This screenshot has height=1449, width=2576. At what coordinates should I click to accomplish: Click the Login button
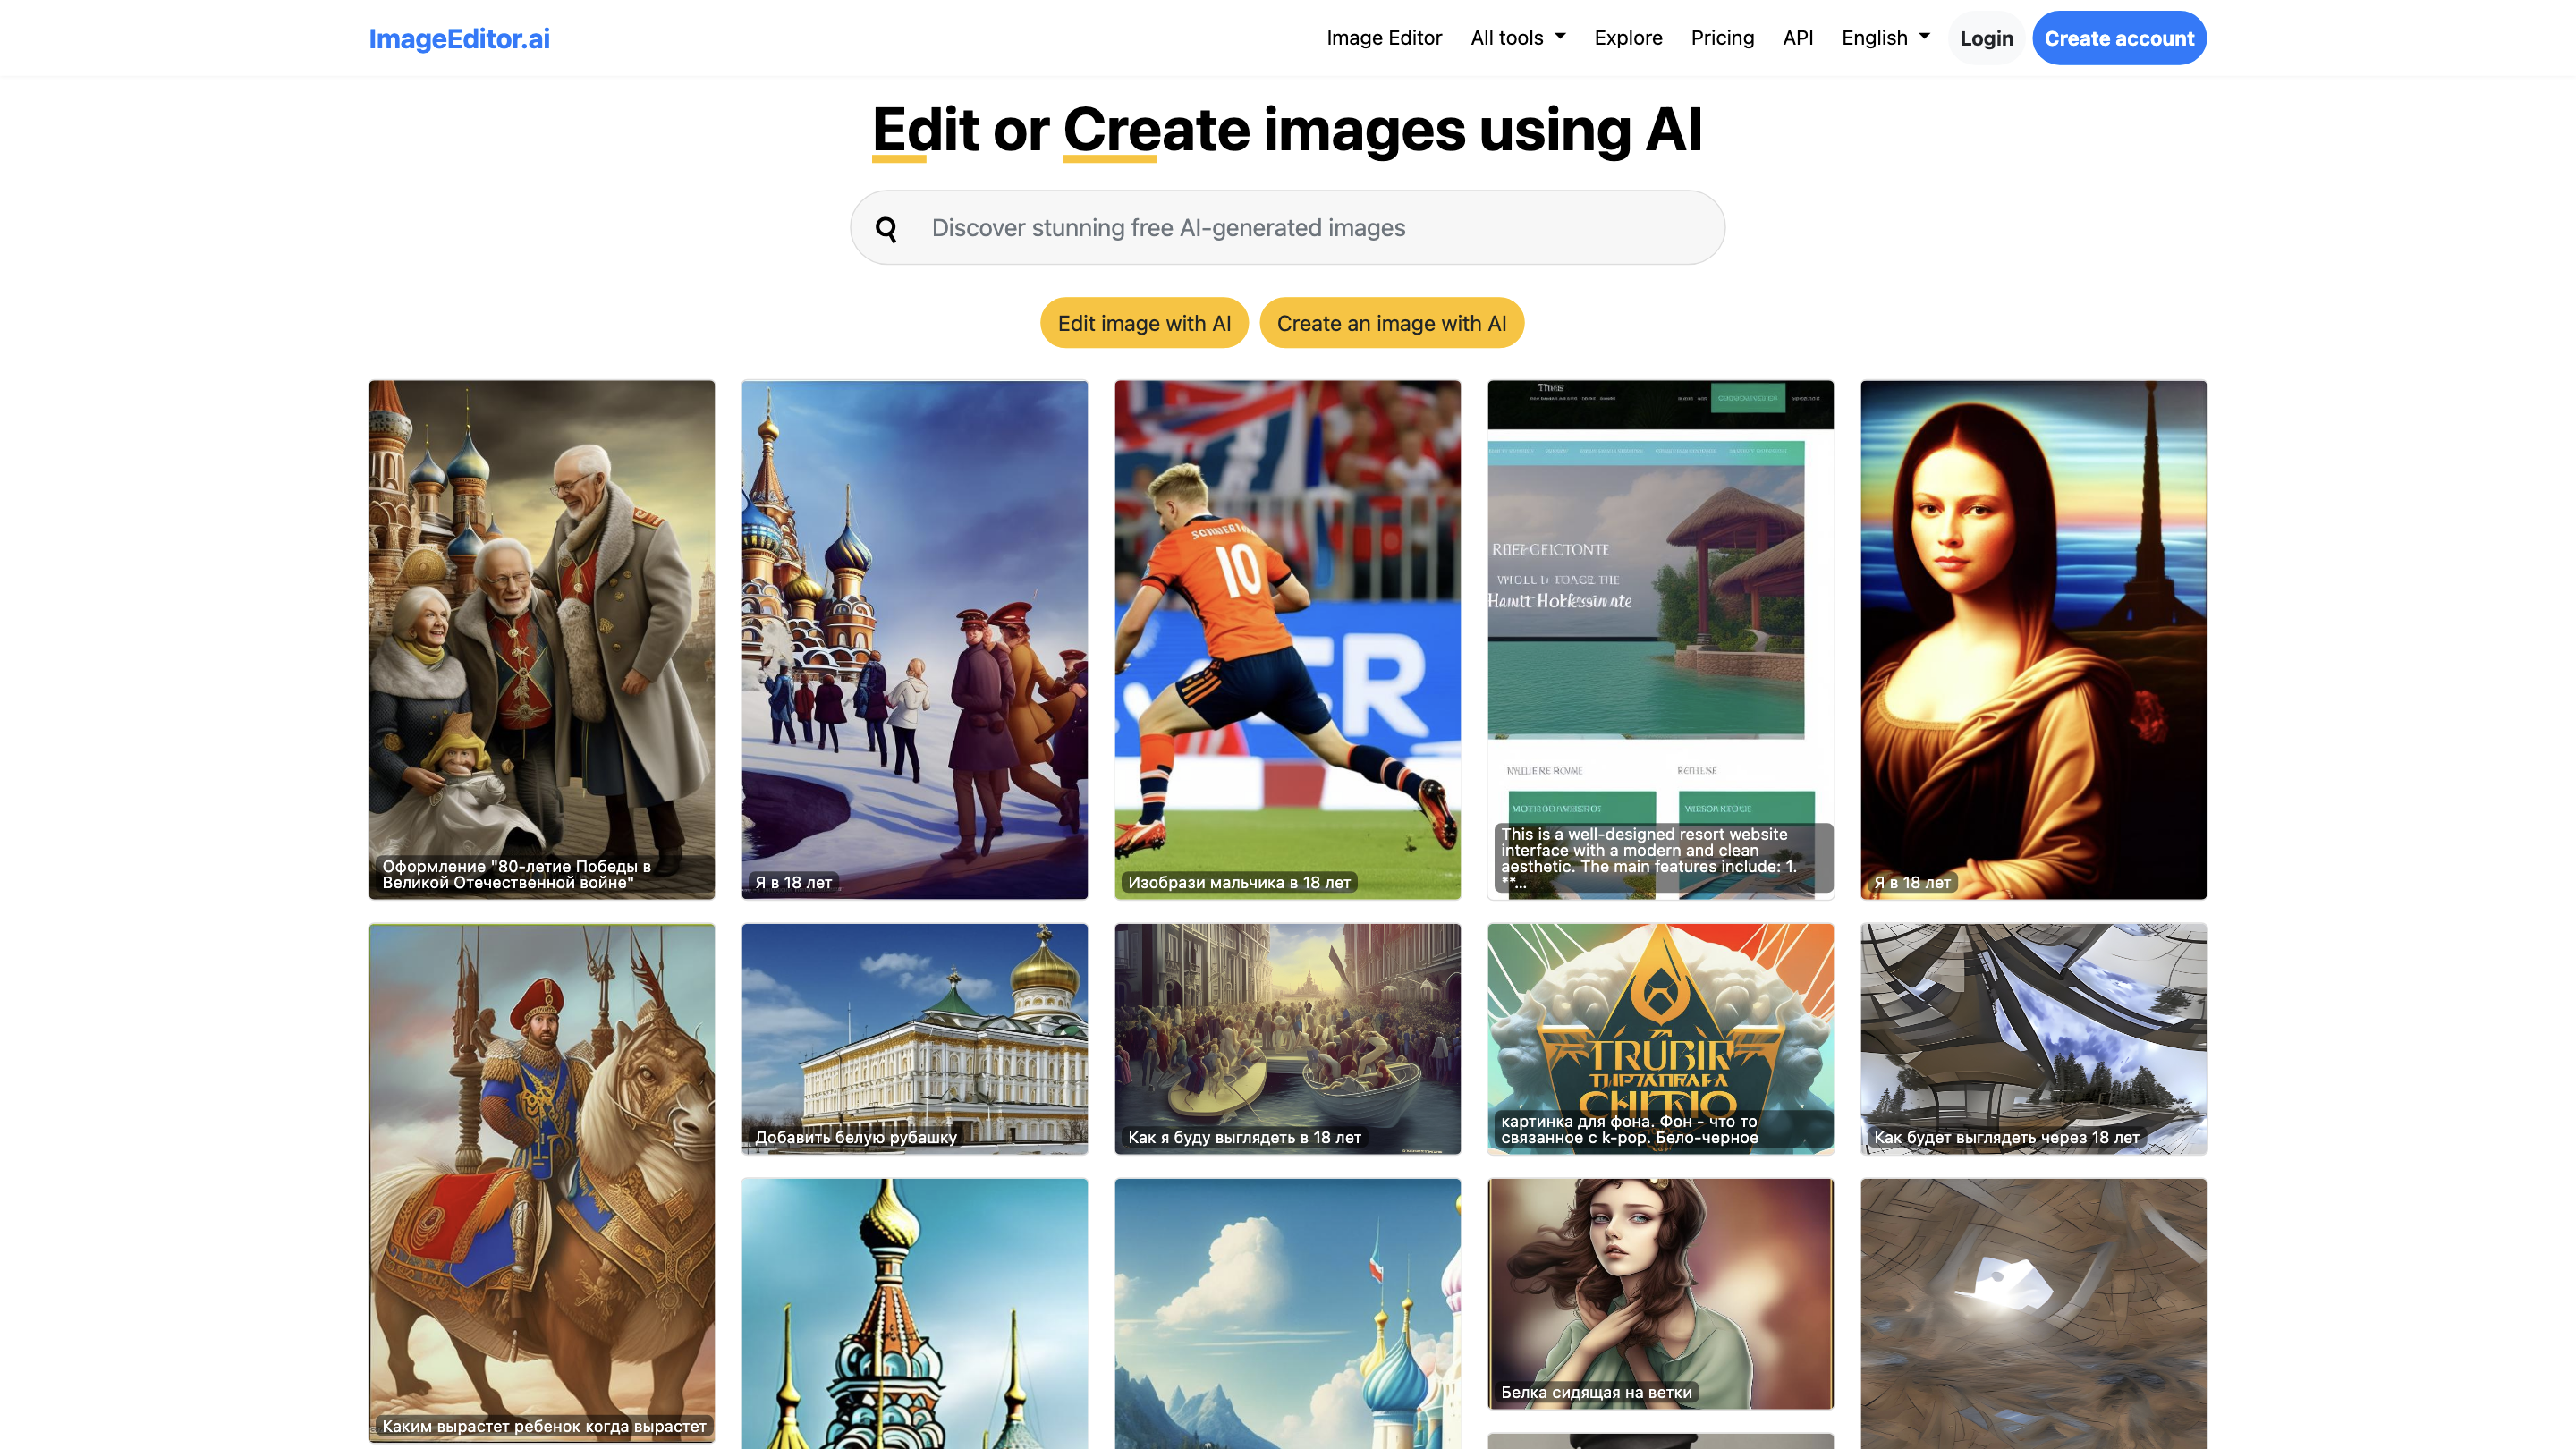pos(1986,37)
